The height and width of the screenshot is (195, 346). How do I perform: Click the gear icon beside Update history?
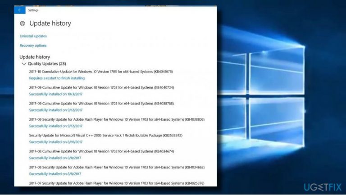pos(22,23)
